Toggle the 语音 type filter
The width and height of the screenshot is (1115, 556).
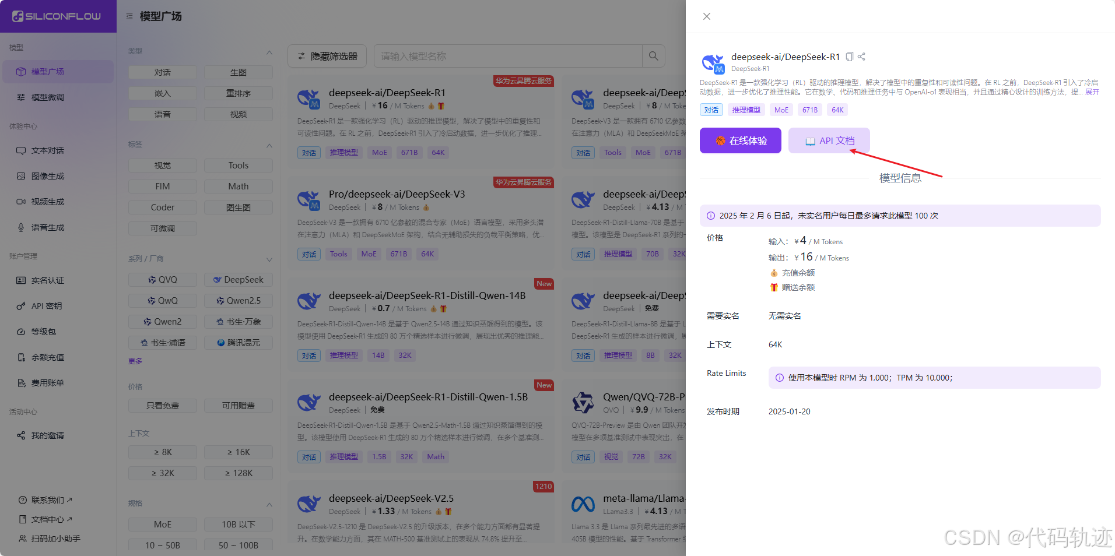tap(163, 114)
